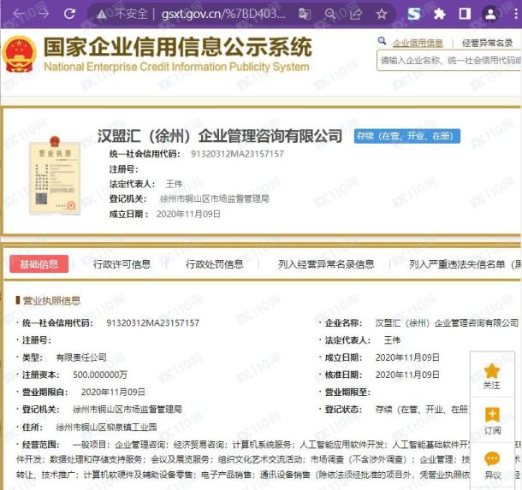Click the 有限责任公司 type value
The width and height of the screenshot is (522, 490).
81,357
